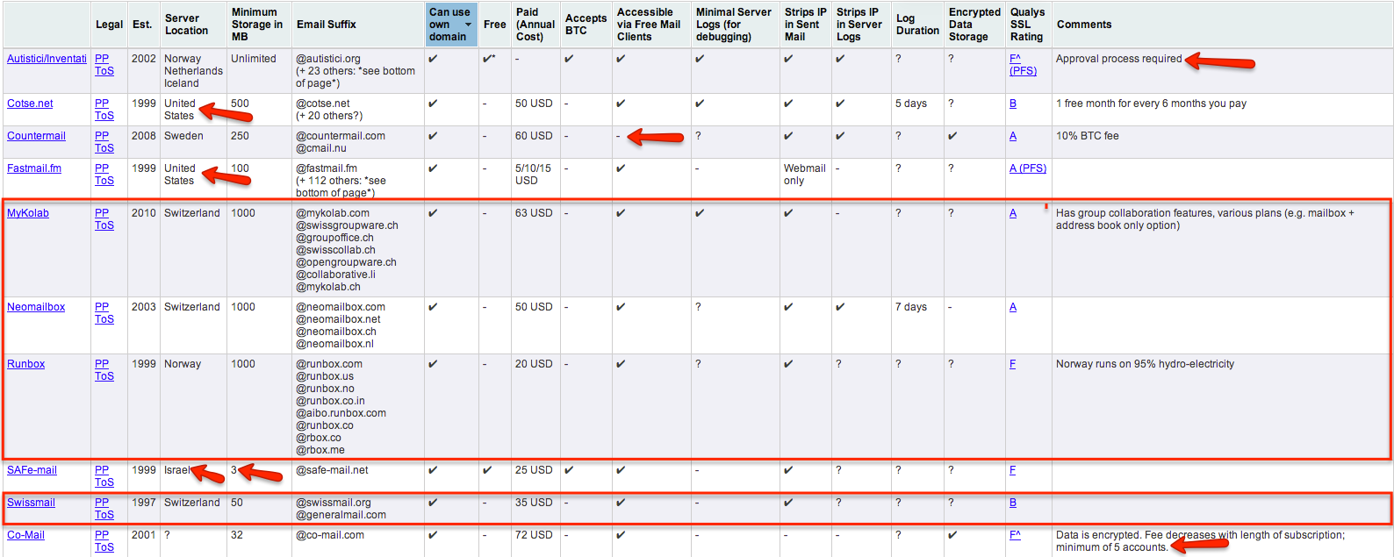Go to the Runbox provider link
Screen dimensions: 1394x557
point(25,364)
